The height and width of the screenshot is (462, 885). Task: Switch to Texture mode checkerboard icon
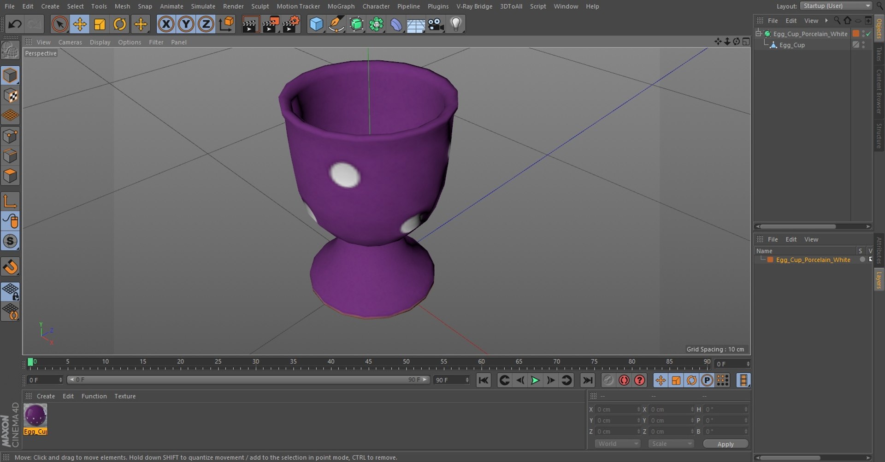[x=10, y=96]
